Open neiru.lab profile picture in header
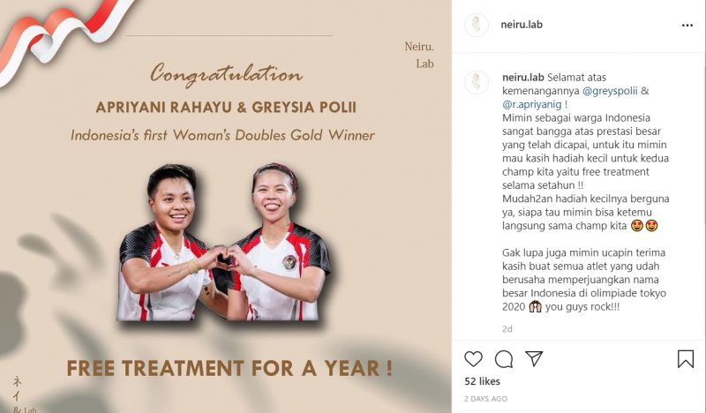This screenshot has width=706, height=413. [x=477, y=25]
